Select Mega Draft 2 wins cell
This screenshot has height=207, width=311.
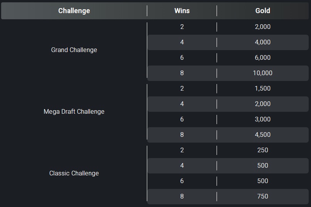[182, 88]
